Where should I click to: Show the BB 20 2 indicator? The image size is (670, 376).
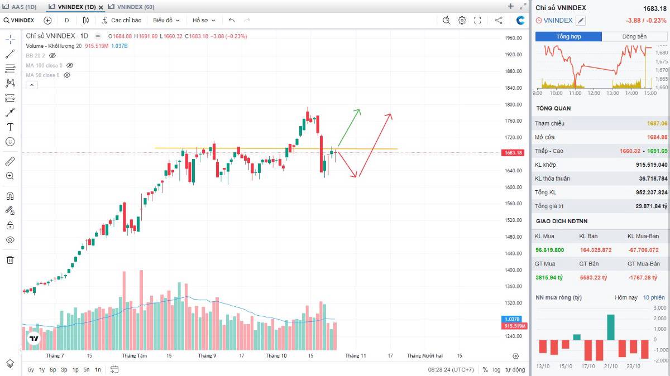click(52, 56)
